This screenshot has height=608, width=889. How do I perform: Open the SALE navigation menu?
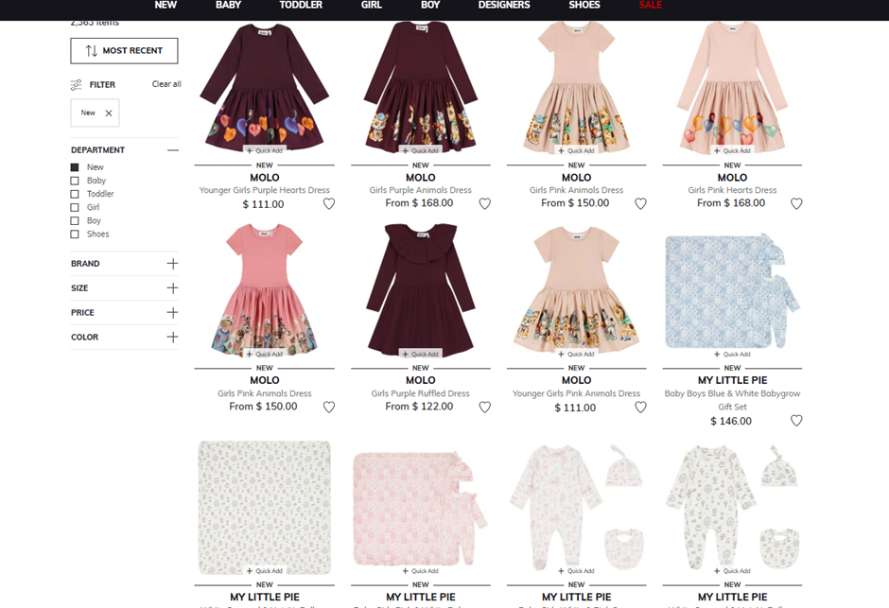[x=651, y=5]
